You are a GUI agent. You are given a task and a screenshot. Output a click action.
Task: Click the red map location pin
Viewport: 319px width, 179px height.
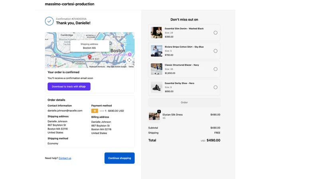point(89,57)
